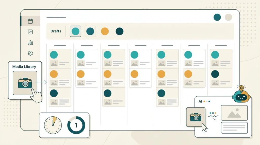Click the AI label in assistant panel
260x145 pixels.
[200, 101]
